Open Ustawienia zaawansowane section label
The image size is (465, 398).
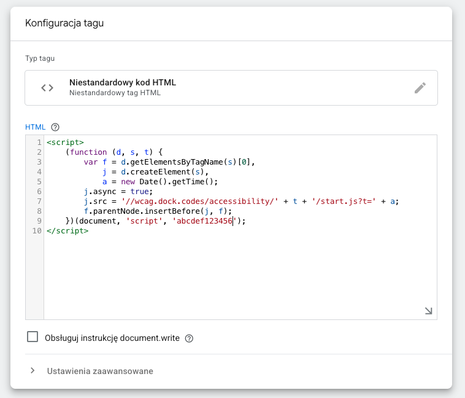click(x=100, y=371)
